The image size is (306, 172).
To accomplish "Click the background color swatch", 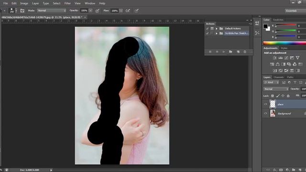I will (268, 29).
